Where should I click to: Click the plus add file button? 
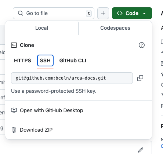click(x=103, y=13)
